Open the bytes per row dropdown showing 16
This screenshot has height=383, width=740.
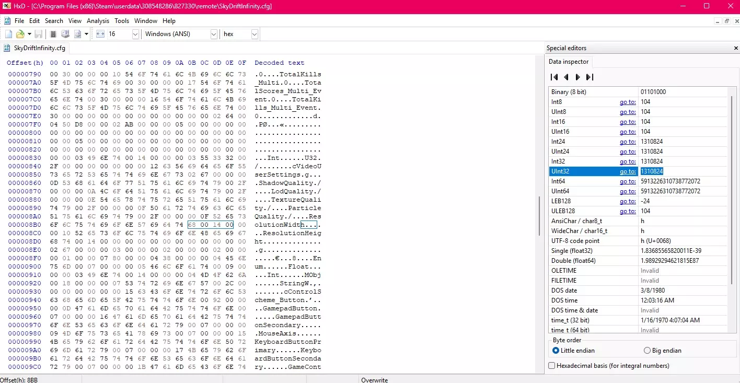tap(135, 34)
